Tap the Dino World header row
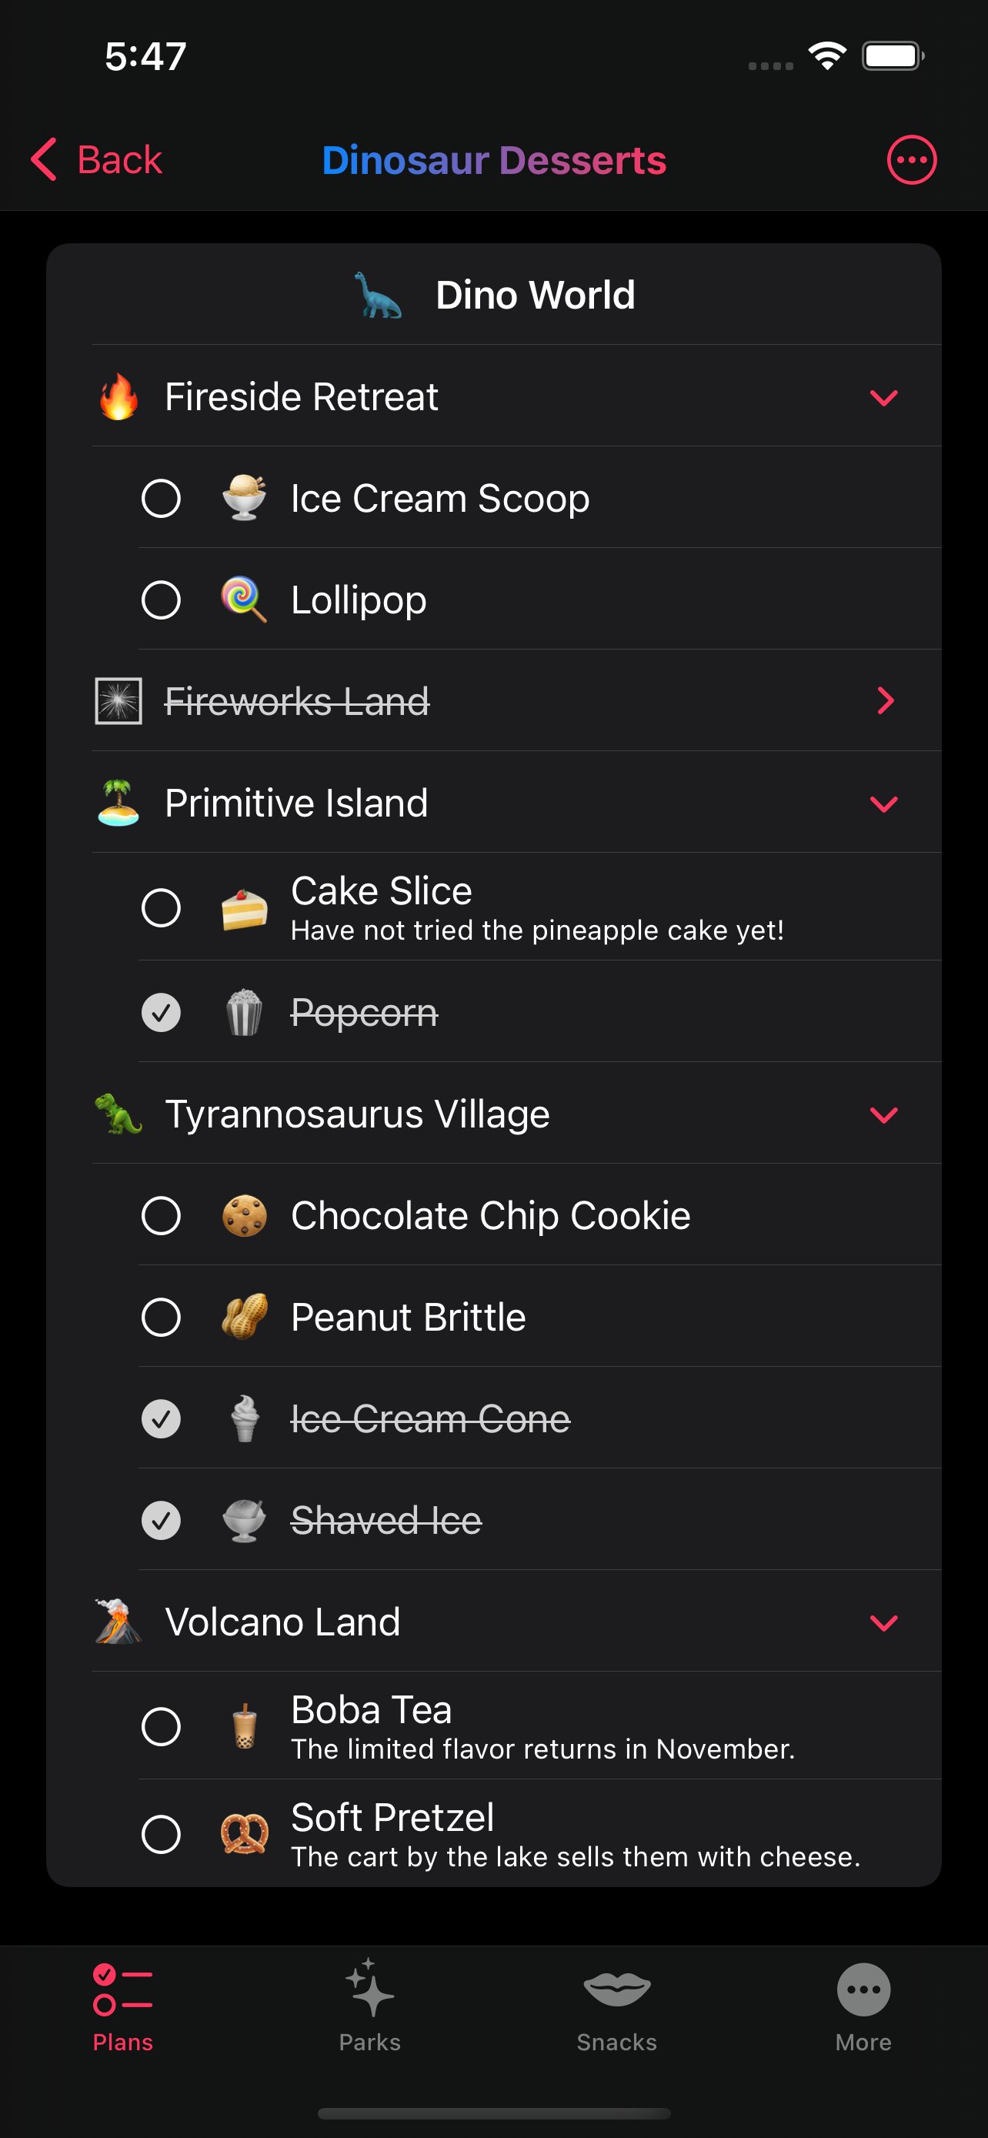The height and width of the screenshot is (2138, 988). [x=495, y=295]
